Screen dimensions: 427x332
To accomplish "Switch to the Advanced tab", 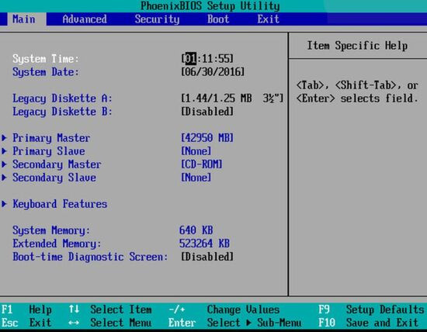I will 85,19.
